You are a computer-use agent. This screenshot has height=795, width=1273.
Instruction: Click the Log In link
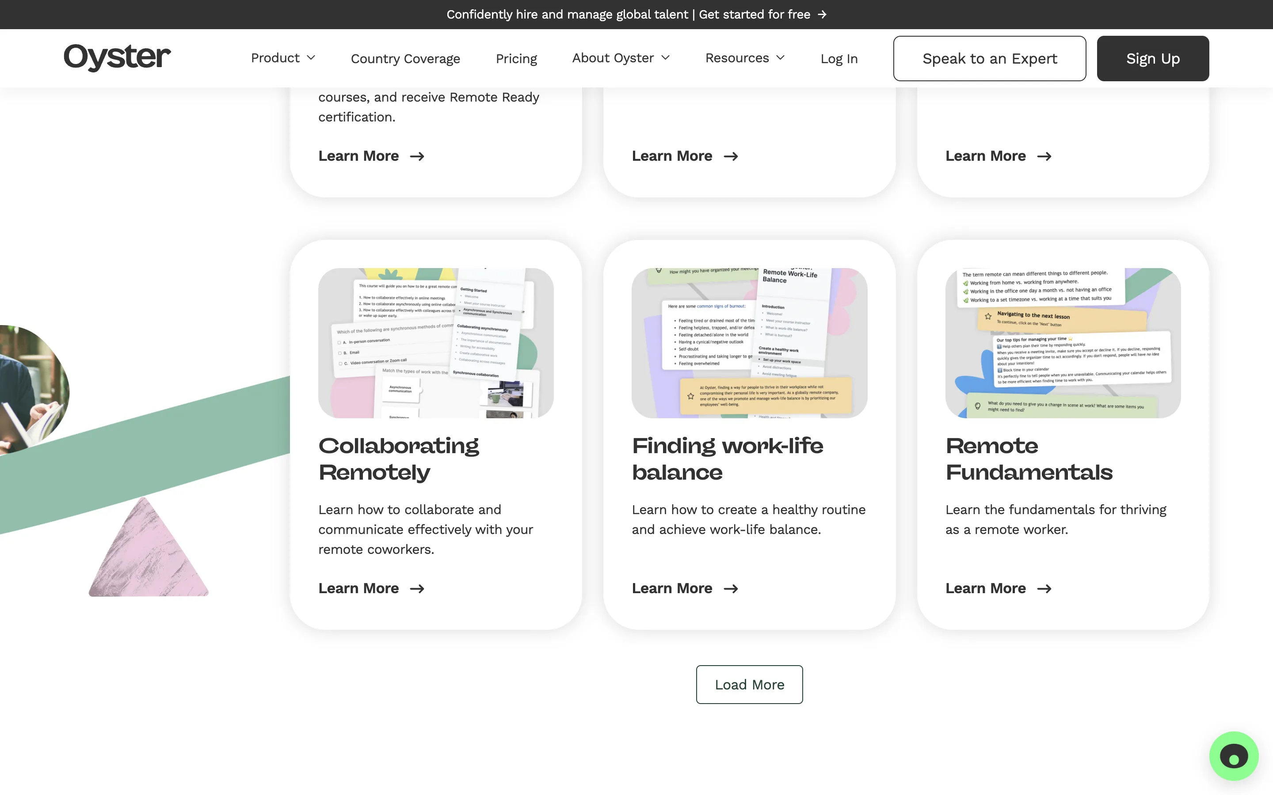coord(839,58)
